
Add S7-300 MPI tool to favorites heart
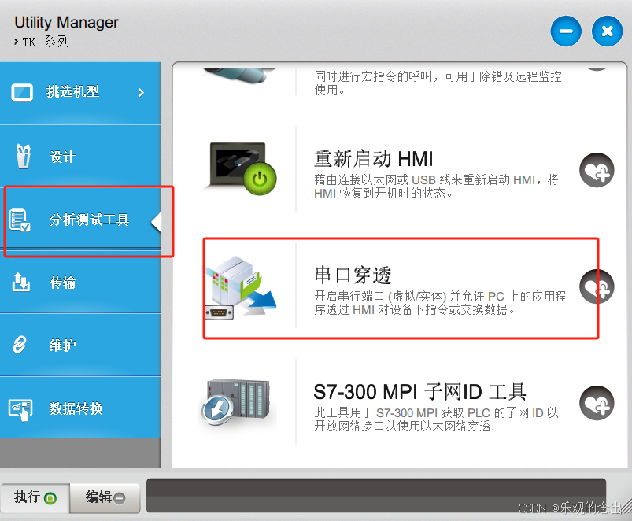[597, 403]
